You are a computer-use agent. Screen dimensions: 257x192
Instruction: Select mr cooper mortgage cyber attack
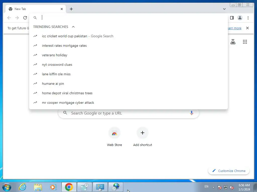click(128, 102)
